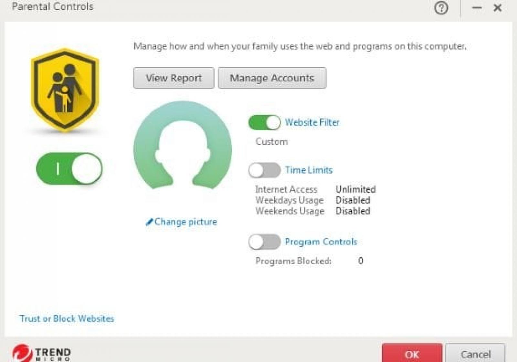Enable the Time Limits toggle
Screen dimensions: 517x362
click(x=264, y=170)
